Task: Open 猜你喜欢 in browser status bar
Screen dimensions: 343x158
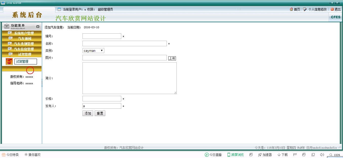Action: [x=33, y=155]
